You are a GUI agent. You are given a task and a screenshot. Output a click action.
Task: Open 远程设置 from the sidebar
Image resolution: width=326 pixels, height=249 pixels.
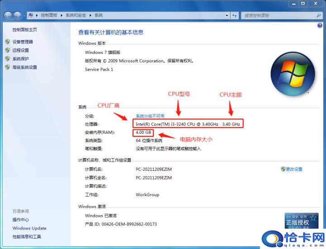(21, 50)
